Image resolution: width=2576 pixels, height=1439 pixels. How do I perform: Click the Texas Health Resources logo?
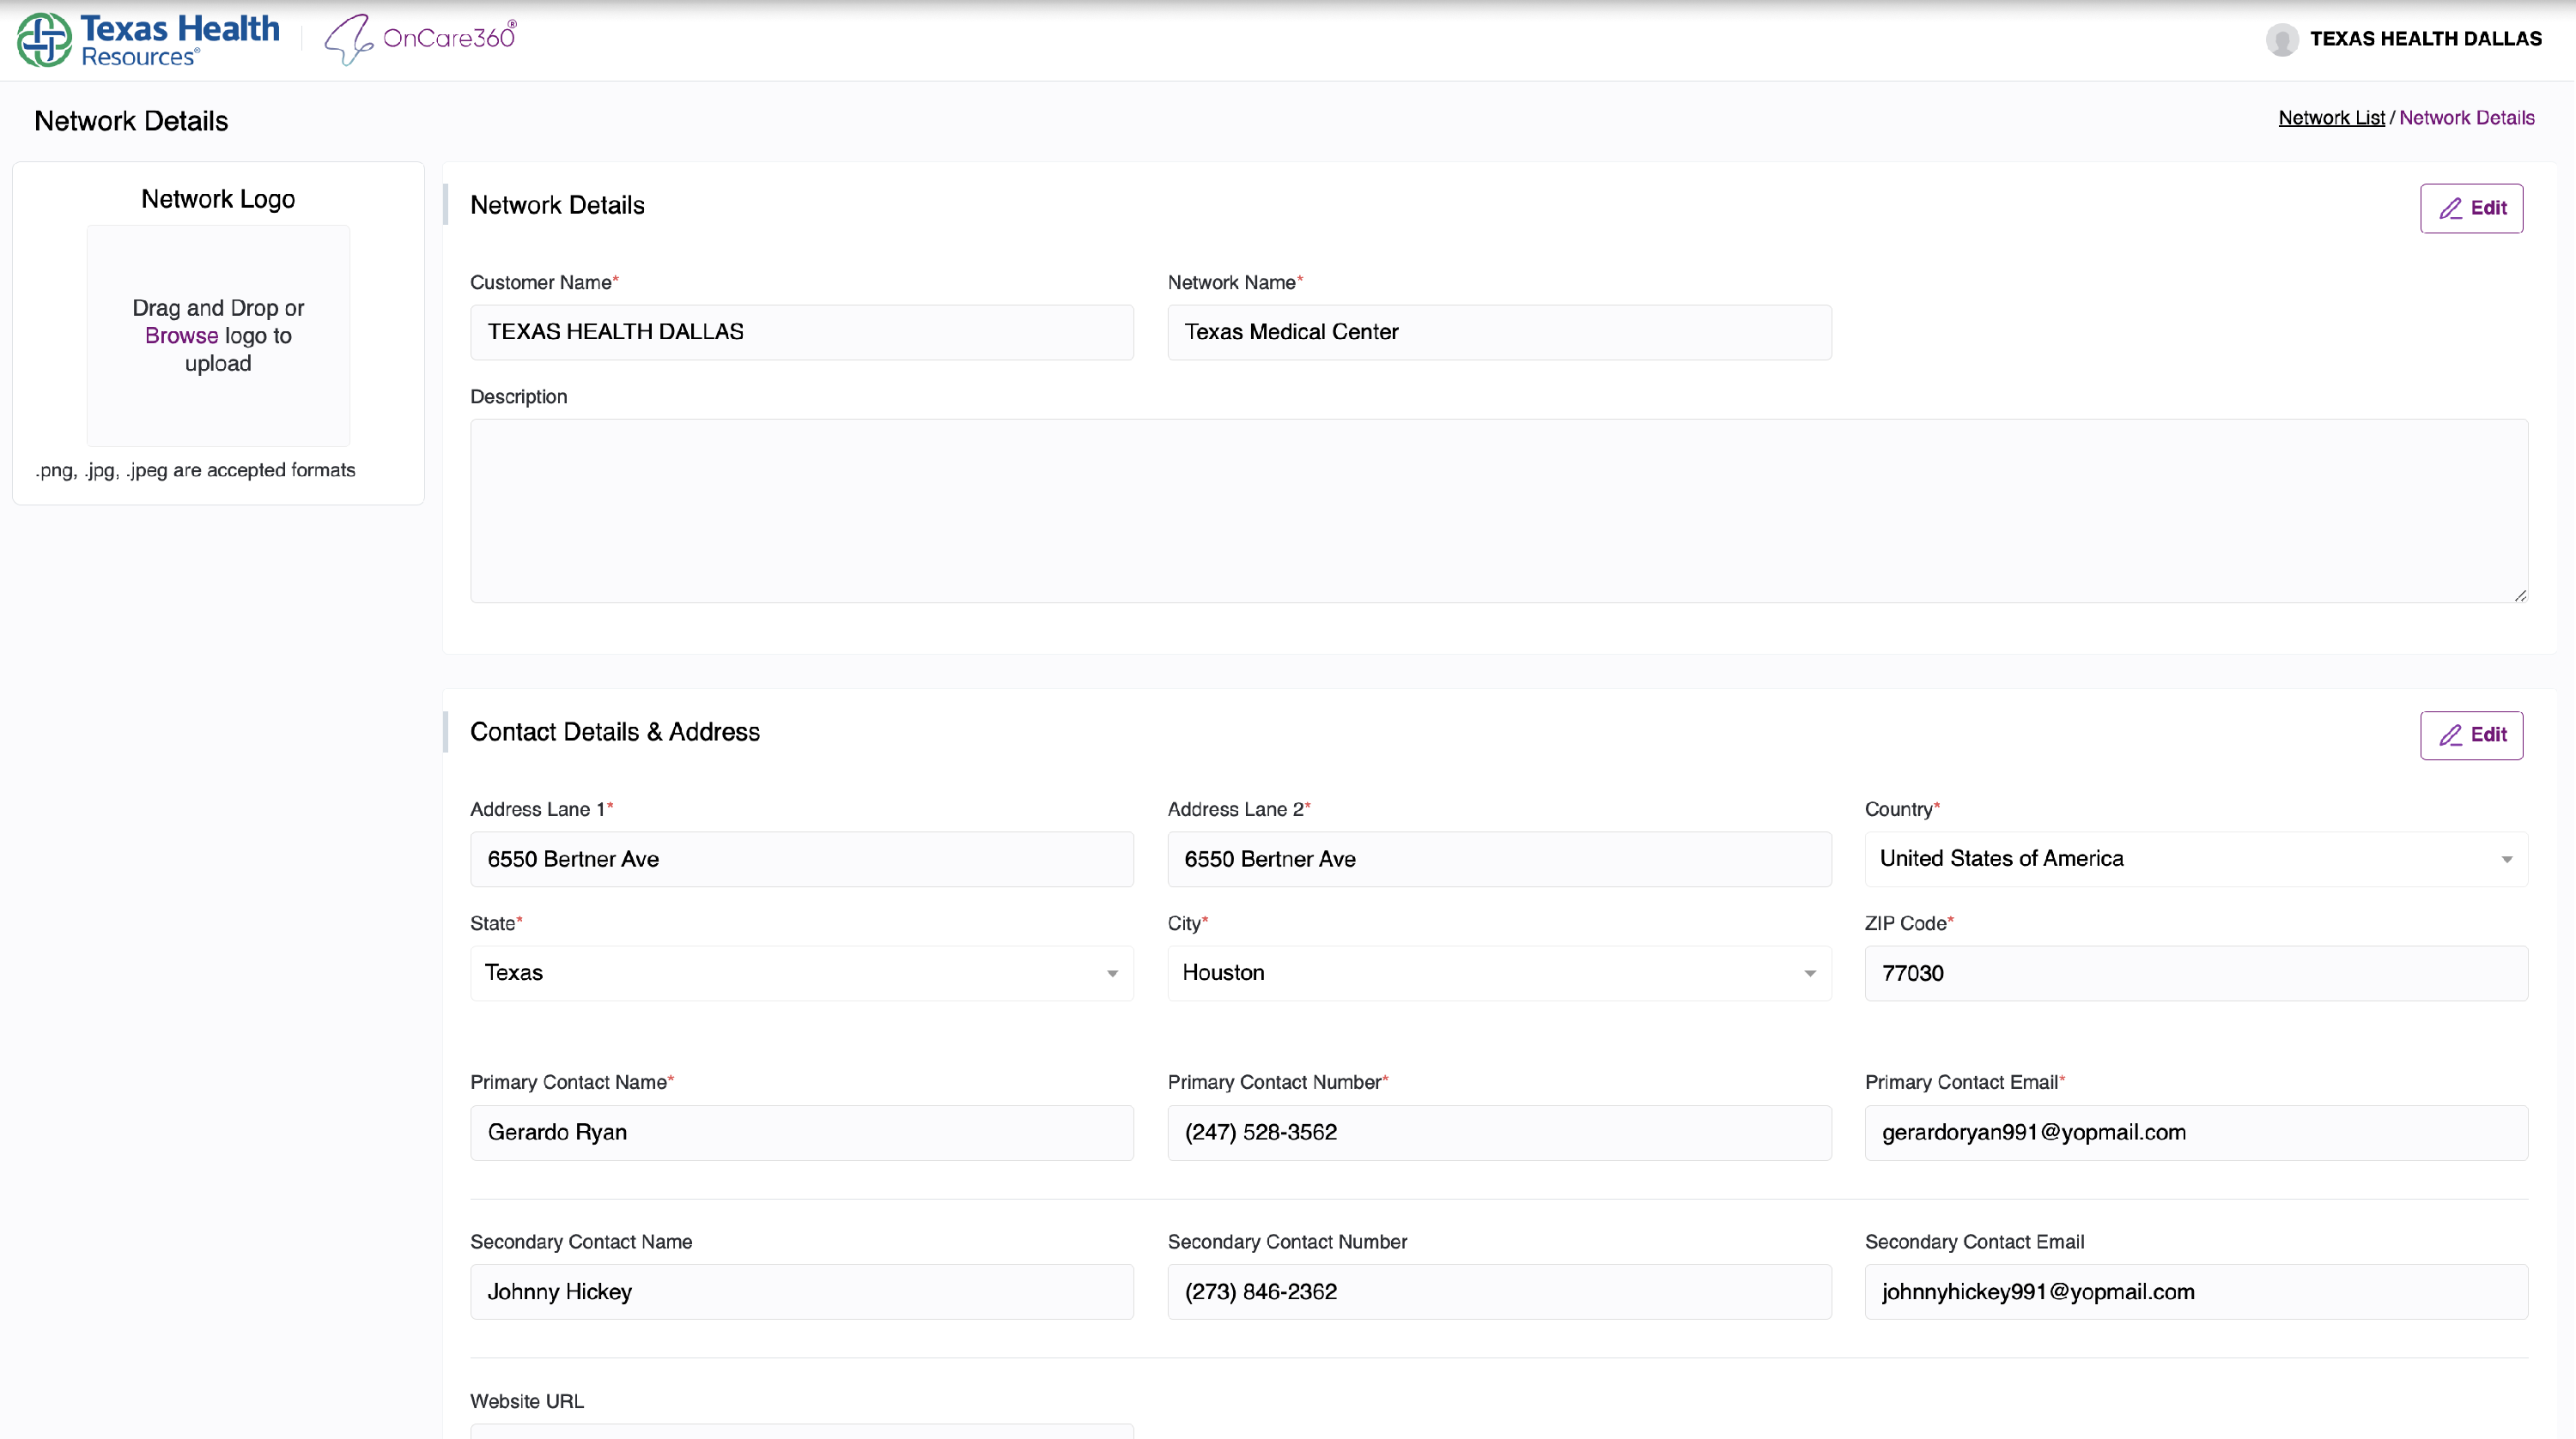point(148,40)
